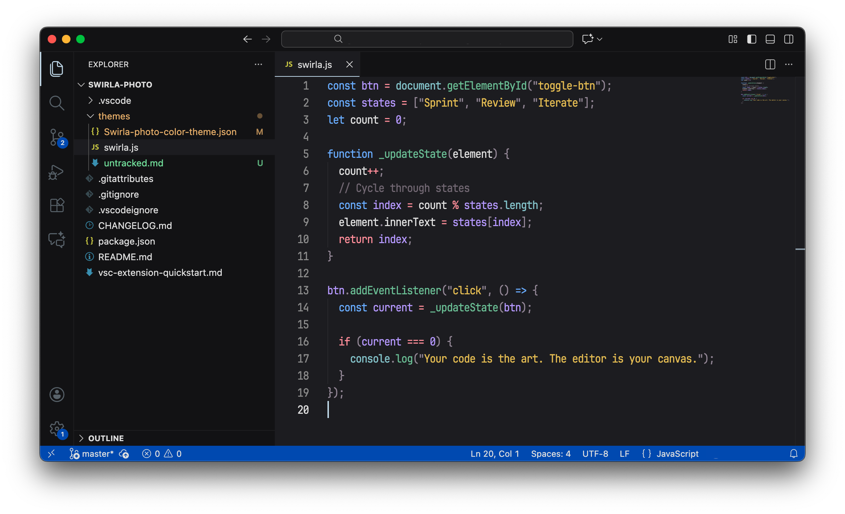
Task: Collapse the themes folder
Action: (114, 116)
